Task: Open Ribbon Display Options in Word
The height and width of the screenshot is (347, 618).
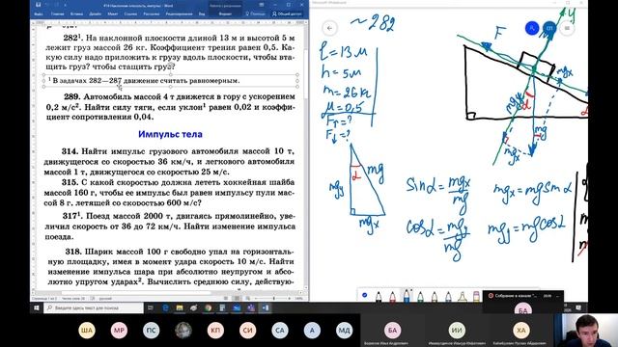Action: (262, 5)
